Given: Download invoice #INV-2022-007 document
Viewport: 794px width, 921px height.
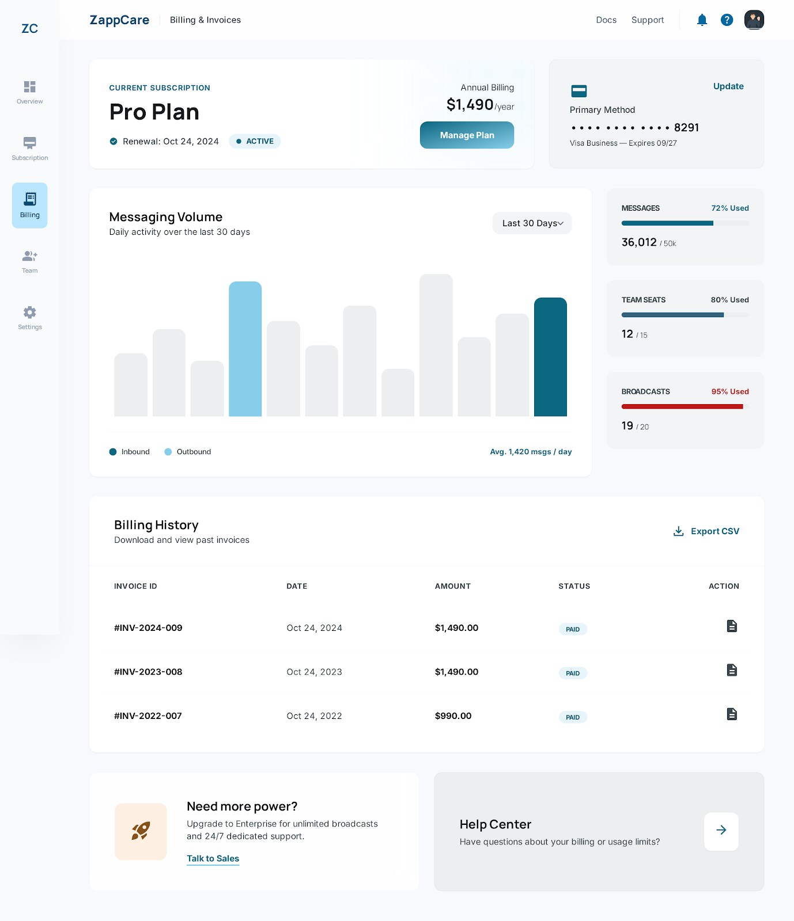Looking at the screenshot, I should (x=732, y=714).
